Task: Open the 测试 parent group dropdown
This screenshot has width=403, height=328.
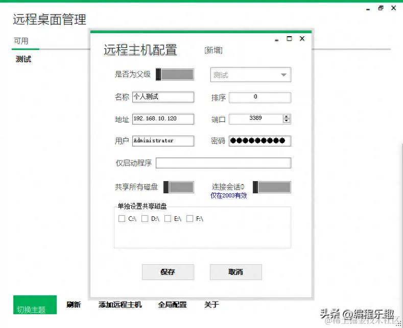Action: (251, 74)
